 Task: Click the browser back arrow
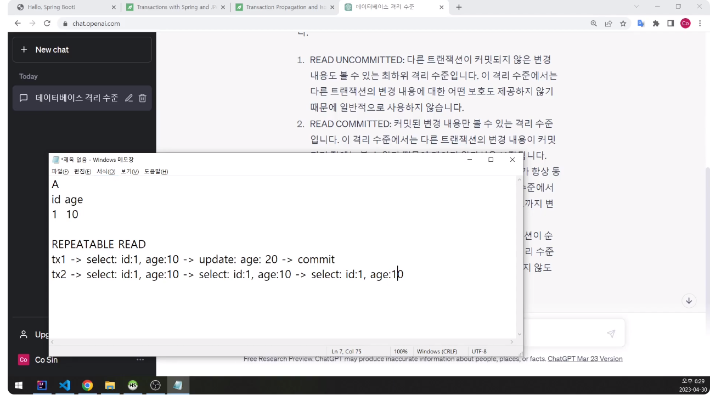coord(18,24)
